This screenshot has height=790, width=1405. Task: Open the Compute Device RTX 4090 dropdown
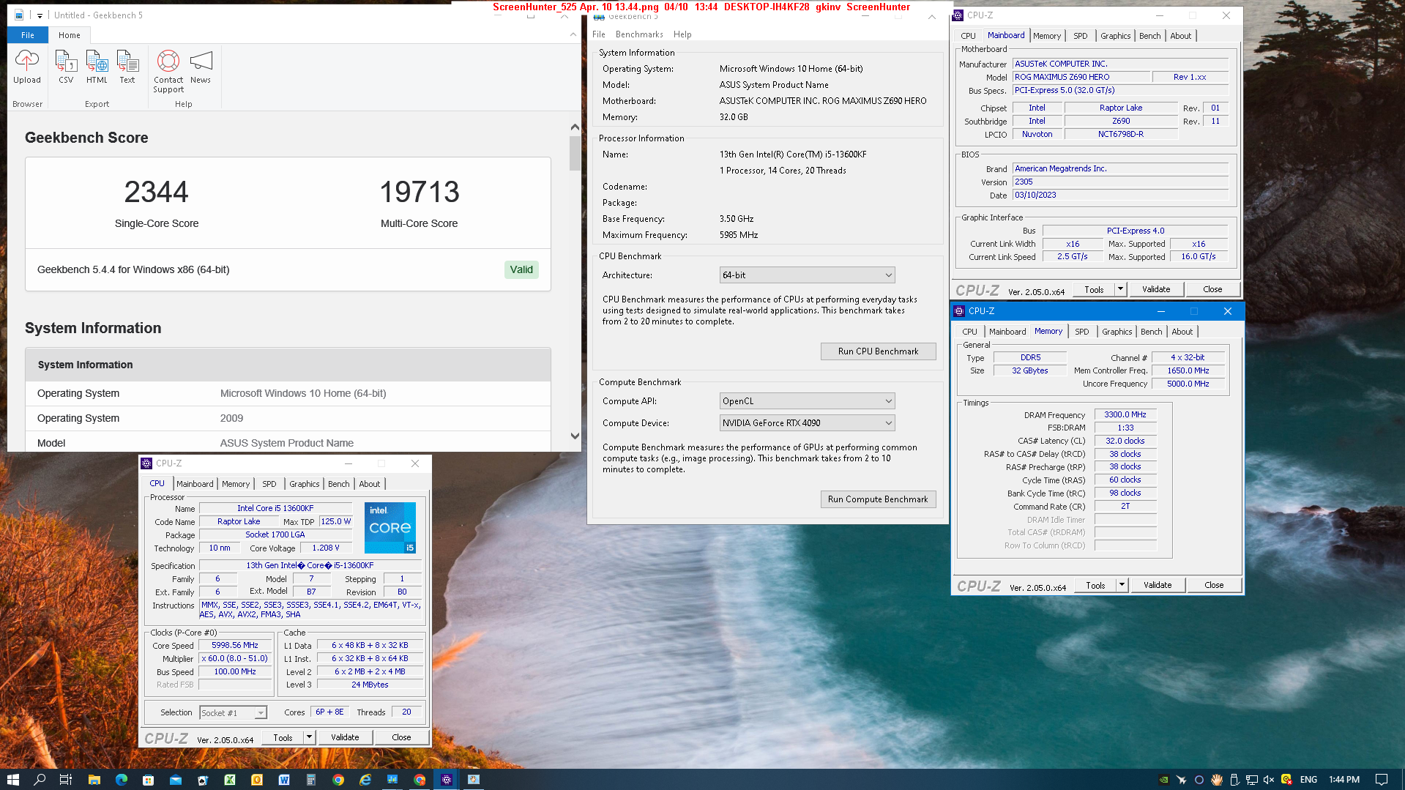point(807,423)
